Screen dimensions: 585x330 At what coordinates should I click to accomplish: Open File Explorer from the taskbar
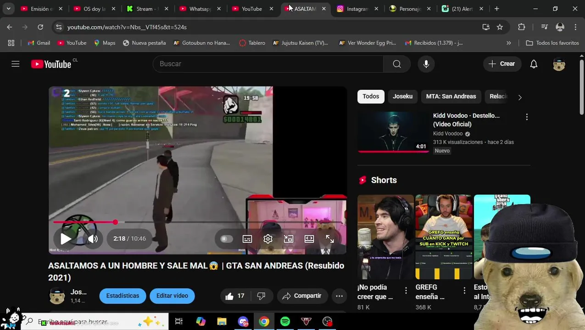point(222,322)
